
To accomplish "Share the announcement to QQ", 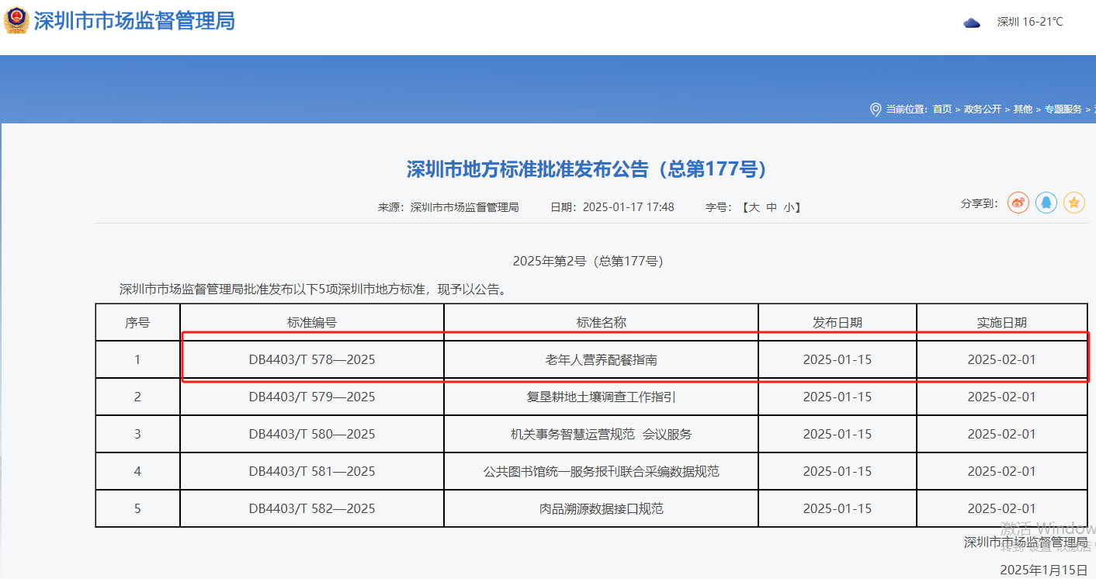I will 1046,203.
